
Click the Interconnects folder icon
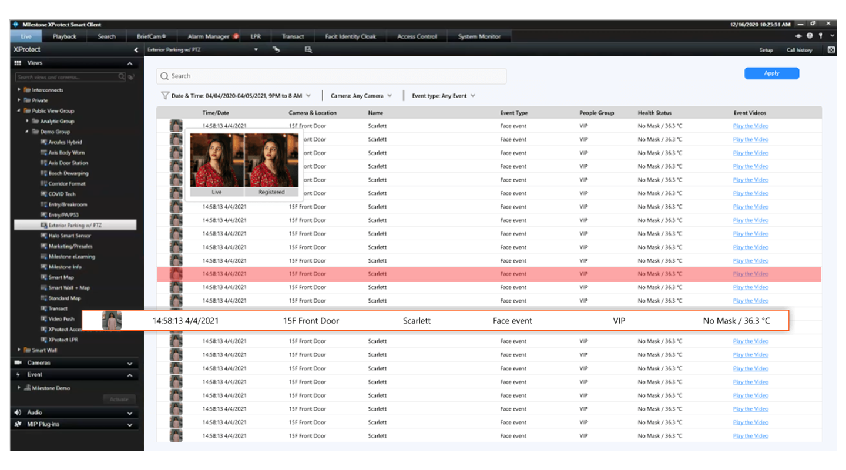(27, 90)
